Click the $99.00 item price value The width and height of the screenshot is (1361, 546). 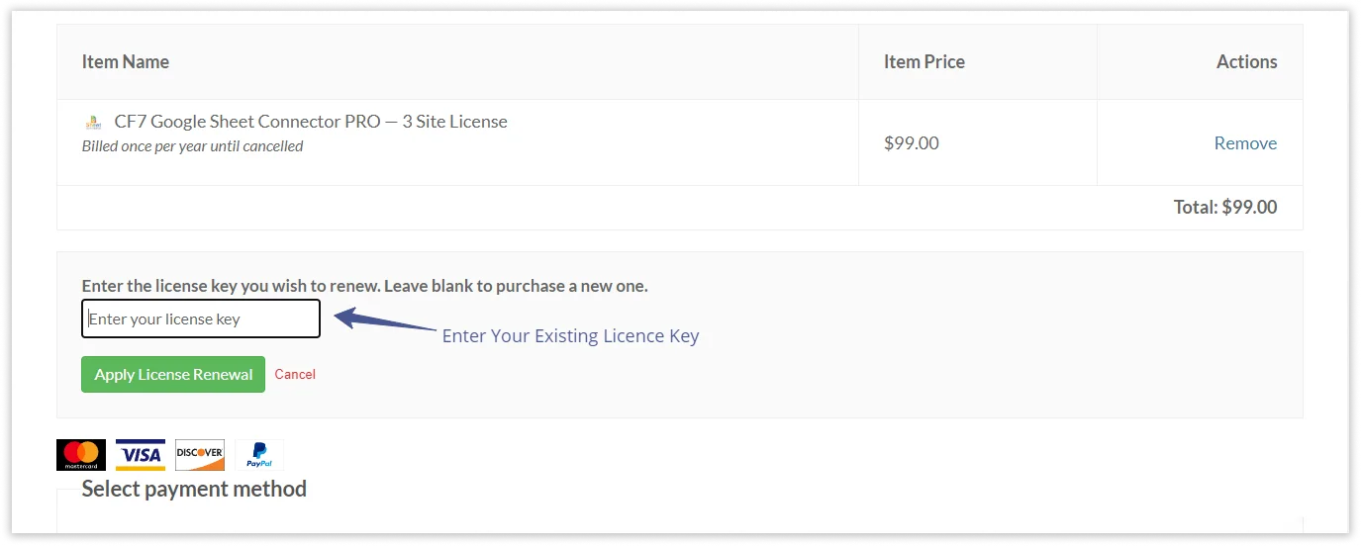pos(911,143)
